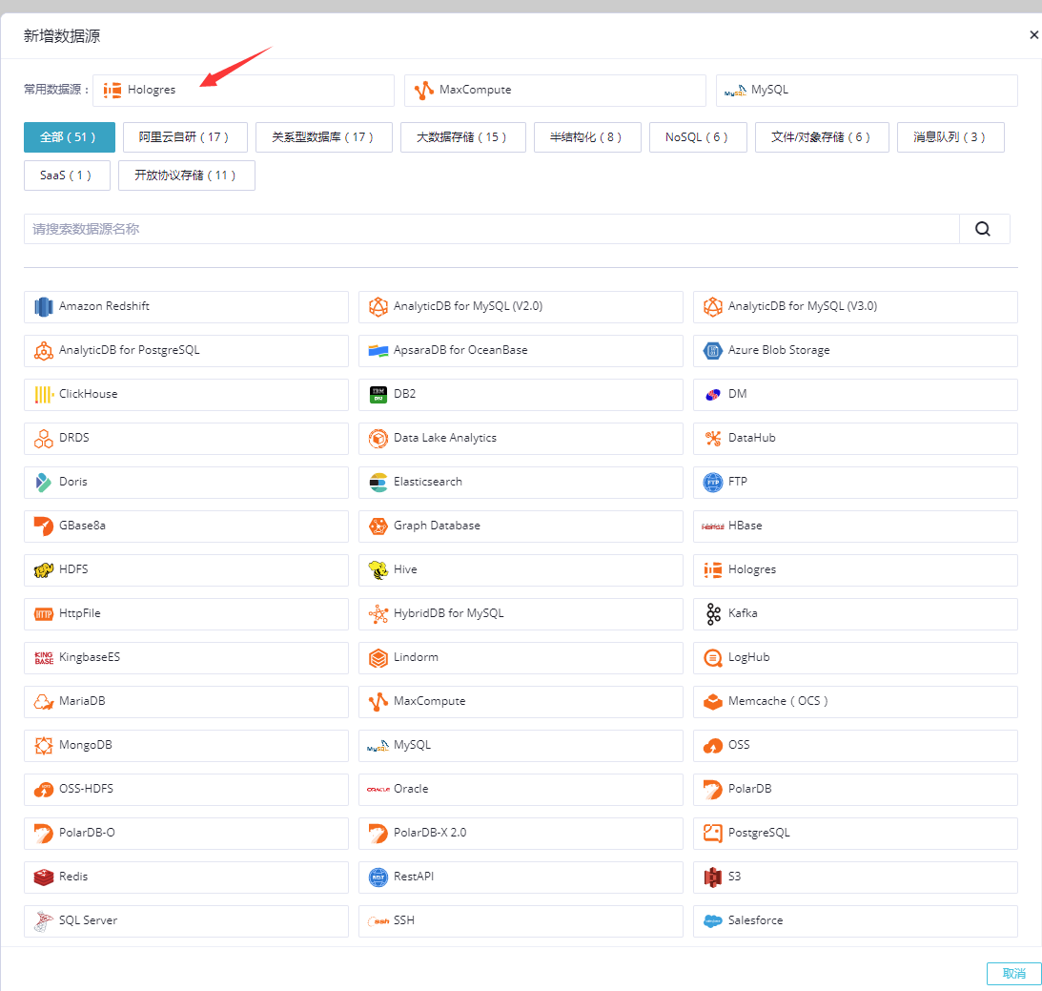Image resolution: width=1042 pixels, height=991 pixels.
Task: Click the AnalyticDB for PostgreSQL icon
Action: (44, 351)
